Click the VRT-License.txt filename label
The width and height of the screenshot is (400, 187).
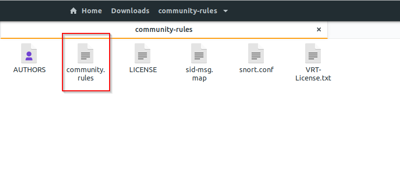[313, 74]
